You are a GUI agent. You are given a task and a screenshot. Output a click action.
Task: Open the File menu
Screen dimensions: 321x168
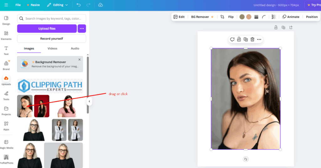coord(18,5)
